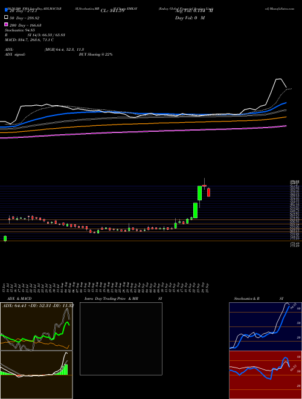Click the empty intraday trading price chart box
The width and height of the screenshot is (302, 399).
tap(121, 339)
